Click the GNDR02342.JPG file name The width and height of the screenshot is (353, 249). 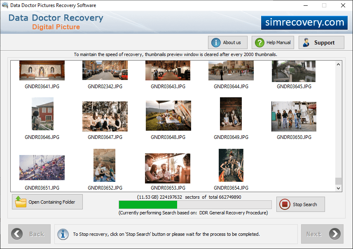(x=105, y=87)
